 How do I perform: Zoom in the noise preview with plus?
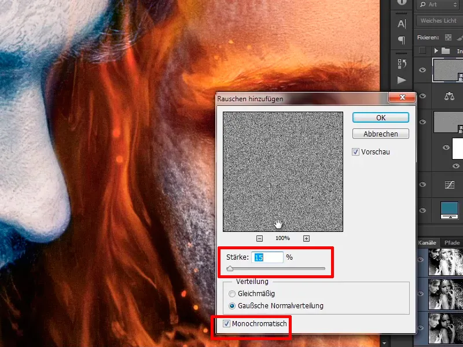(306, 238)
